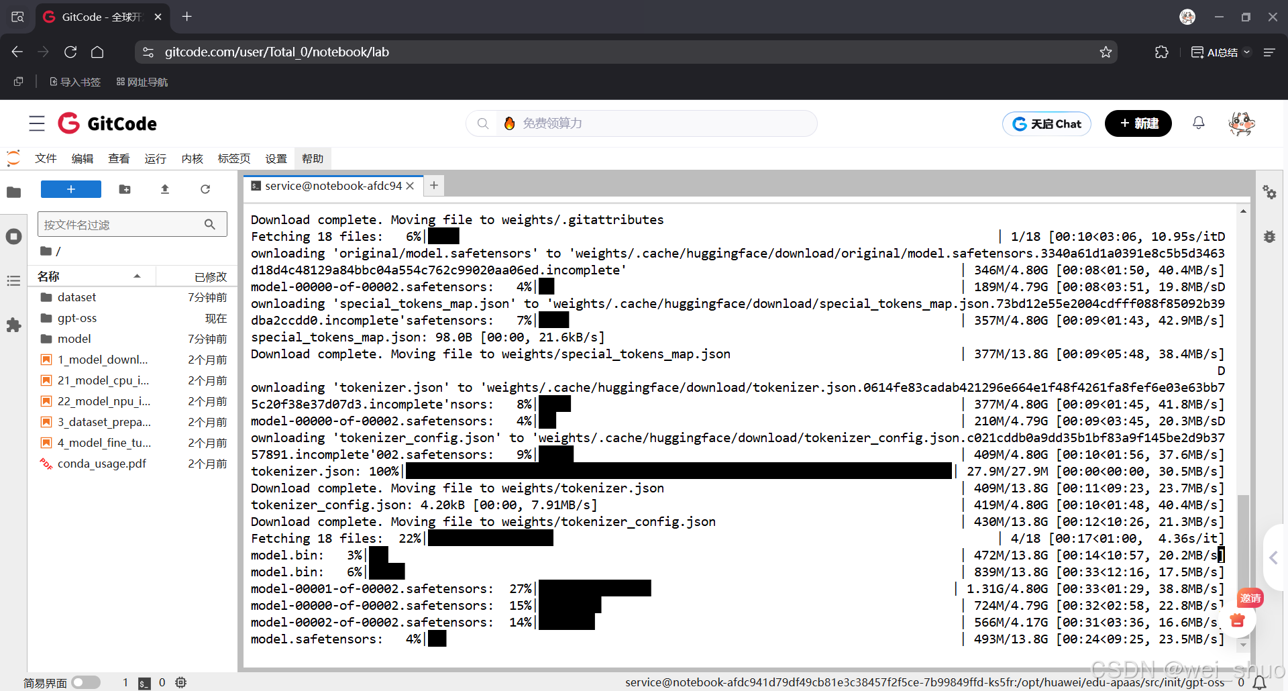The image size is (1288, 691).
Task: Bookmark this page with the star icon
Action: [1106, 52]
